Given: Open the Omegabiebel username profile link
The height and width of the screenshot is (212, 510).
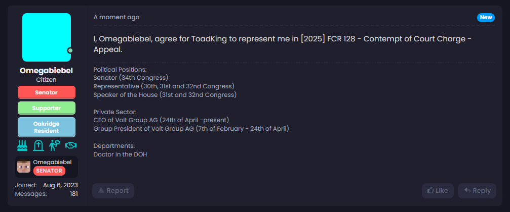Looking at the screenshot, I should (x=47, y=71).
